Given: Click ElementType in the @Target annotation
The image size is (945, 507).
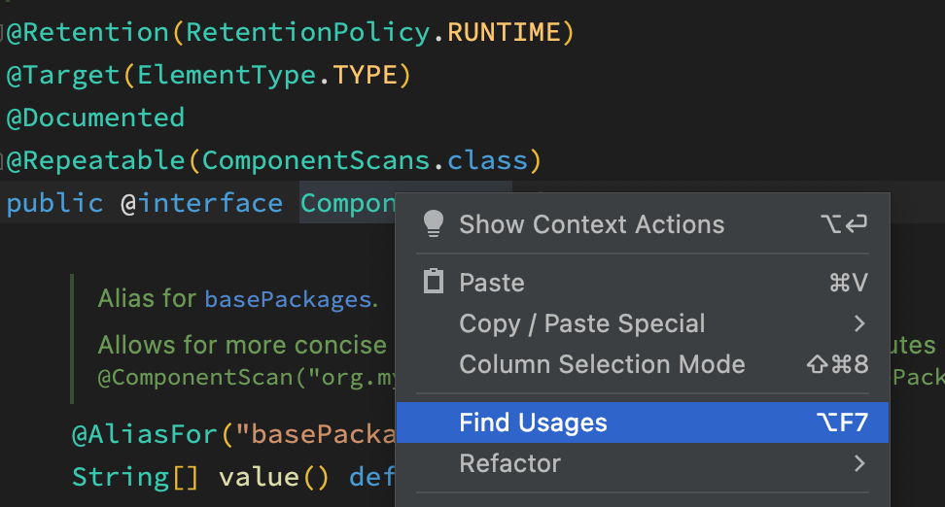Looking at the screenshot, I should (227, 75).
